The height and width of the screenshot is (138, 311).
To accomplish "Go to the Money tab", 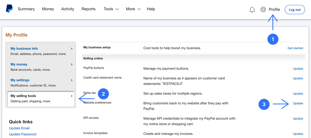I will click(x=48, y=9).
